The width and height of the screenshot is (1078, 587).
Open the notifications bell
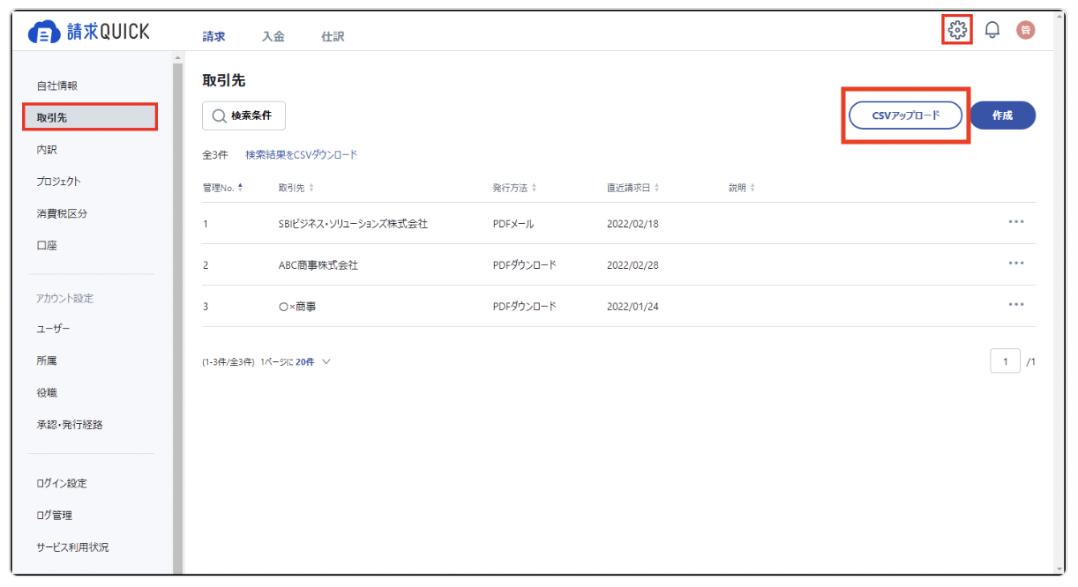point(992,30)
